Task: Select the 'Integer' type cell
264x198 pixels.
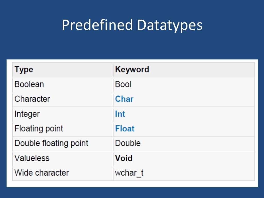Action: pos(27,114)
